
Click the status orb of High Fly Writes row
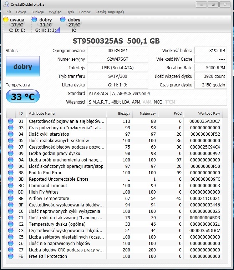[x=11, y=192]
